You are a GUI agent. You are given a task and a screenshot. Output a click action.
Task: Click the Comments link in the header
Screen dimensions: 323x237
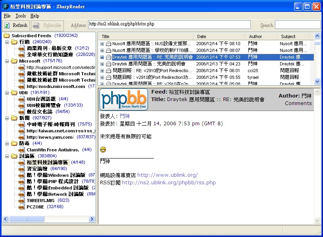click(x=298, y=103)
